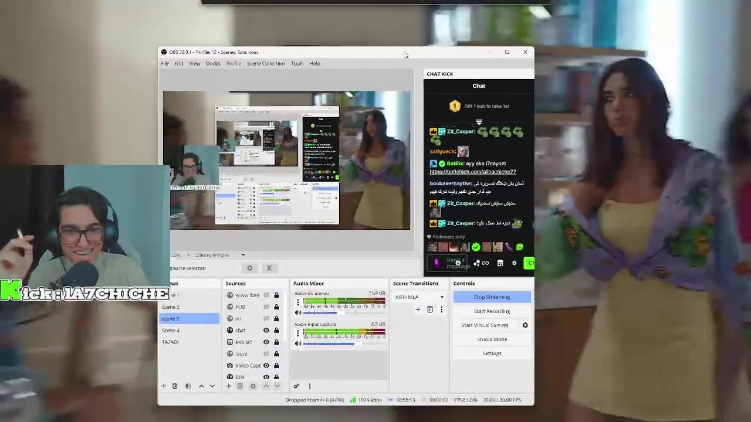Mute Audio Input Capture speaker icon
The image size is (751, 422).
pos(298,343)
